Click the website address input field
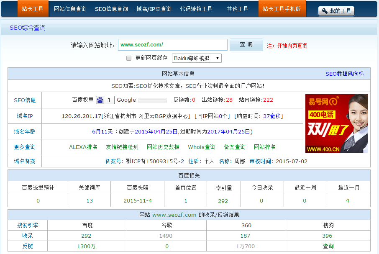Image resolution: width=379 pixels, height=254 pixels. 172,45
